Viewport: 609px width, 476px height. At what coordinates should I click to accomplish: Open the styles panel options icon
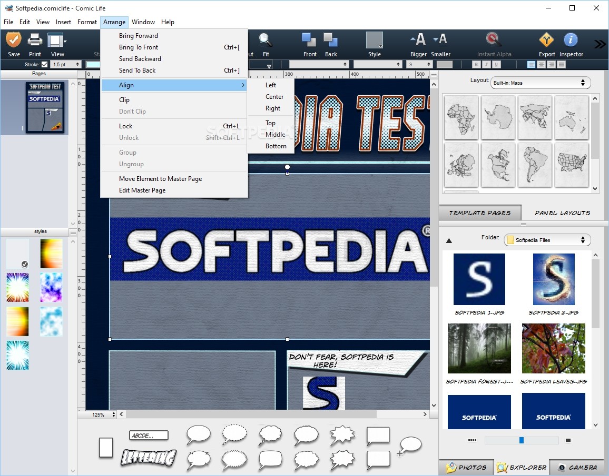coord(73,232)
